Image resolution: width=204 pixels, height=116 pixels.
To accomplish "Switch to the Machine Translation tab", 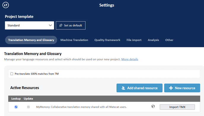I will point(74,40).
